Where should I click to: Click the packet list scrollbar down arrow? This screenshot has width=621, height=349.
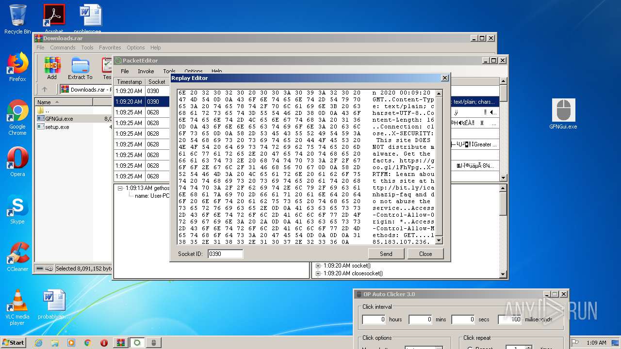[504, 178]
